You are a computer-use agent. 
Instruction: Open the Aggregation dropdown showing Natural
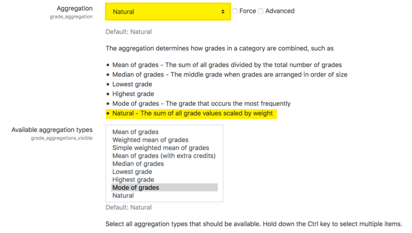pos(168,11)
